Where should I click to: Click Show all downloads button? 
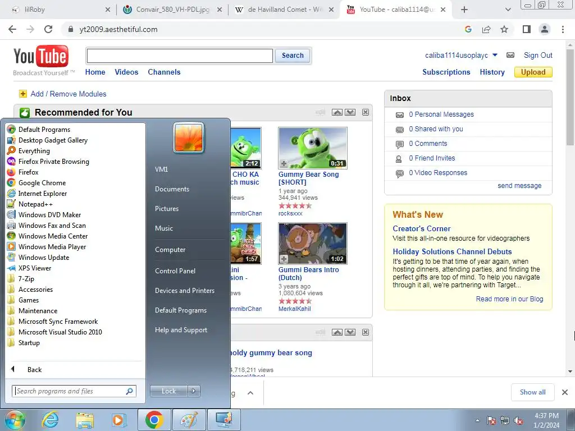[532, 392]
